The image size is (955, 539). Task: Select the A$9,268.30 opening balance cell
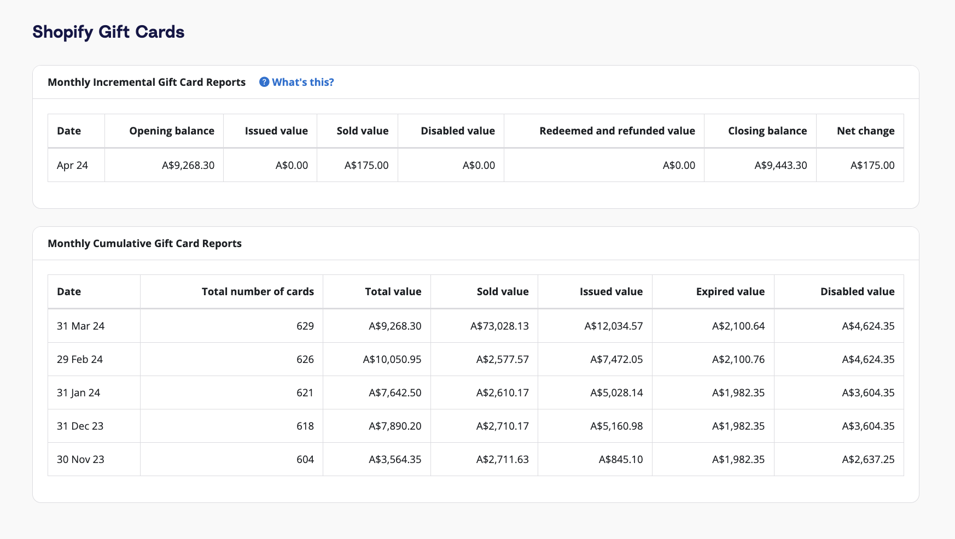pyautogui.click(x=164, y=165)
